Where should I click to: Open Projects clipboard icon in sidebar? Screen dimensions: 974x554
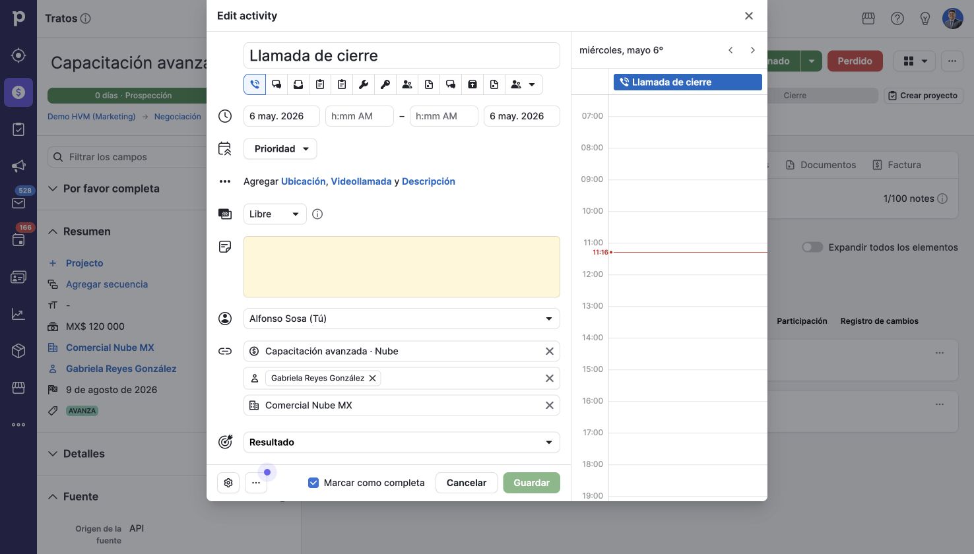tap(18, 129)
